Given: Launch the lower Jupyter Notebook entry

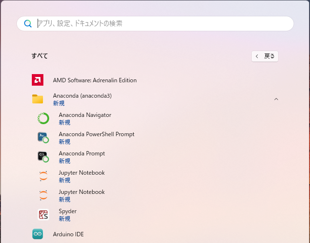Looking at the screenshot, I should (x=81, y=192).
